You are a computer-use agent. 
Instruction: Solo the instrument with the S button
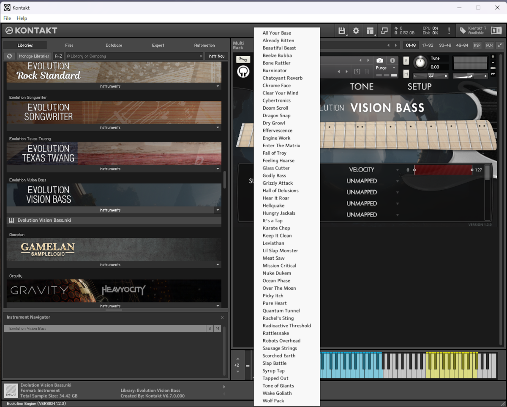pyautogui.click(x=406, y=61)
